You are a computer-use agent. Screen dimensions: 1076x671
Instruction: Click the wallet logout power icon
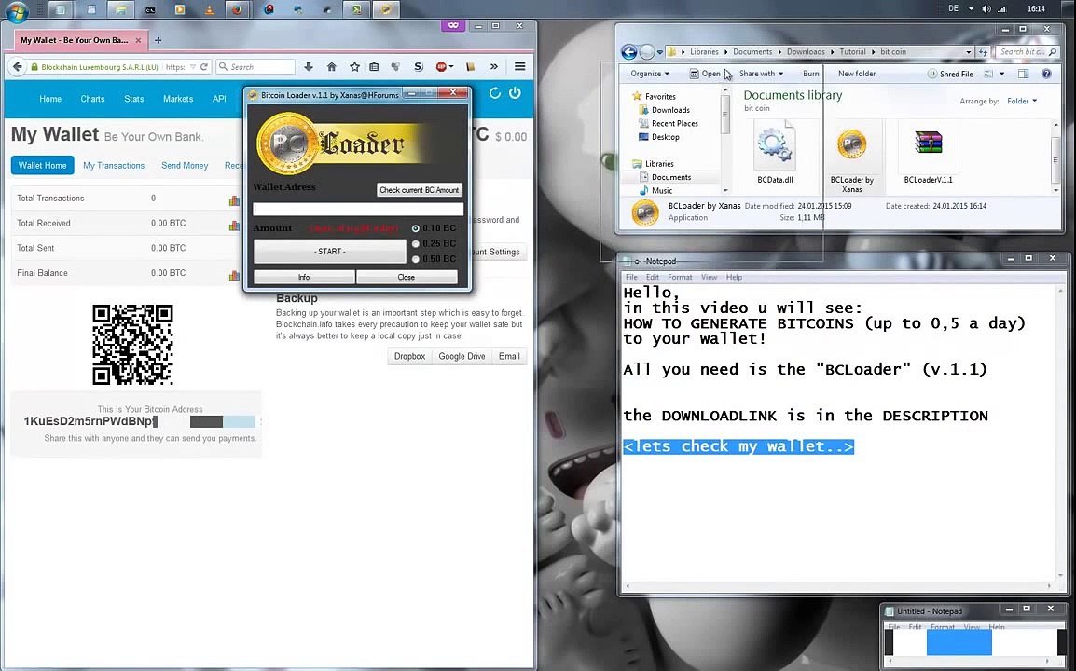click(x=515, y=92)
